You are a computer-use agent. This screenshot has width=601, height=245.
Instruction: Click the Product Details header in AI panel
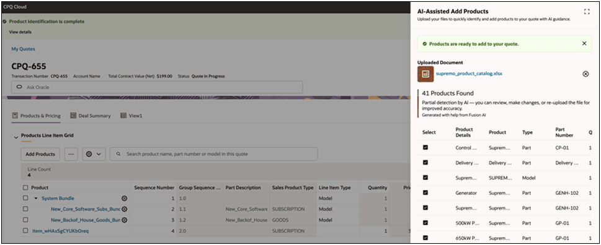tap(464, 132)
